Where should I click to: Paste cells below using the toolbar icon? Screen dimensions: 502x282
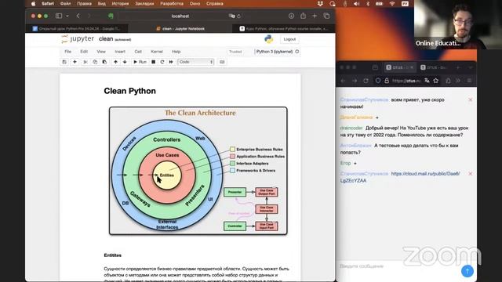(104, 62)
